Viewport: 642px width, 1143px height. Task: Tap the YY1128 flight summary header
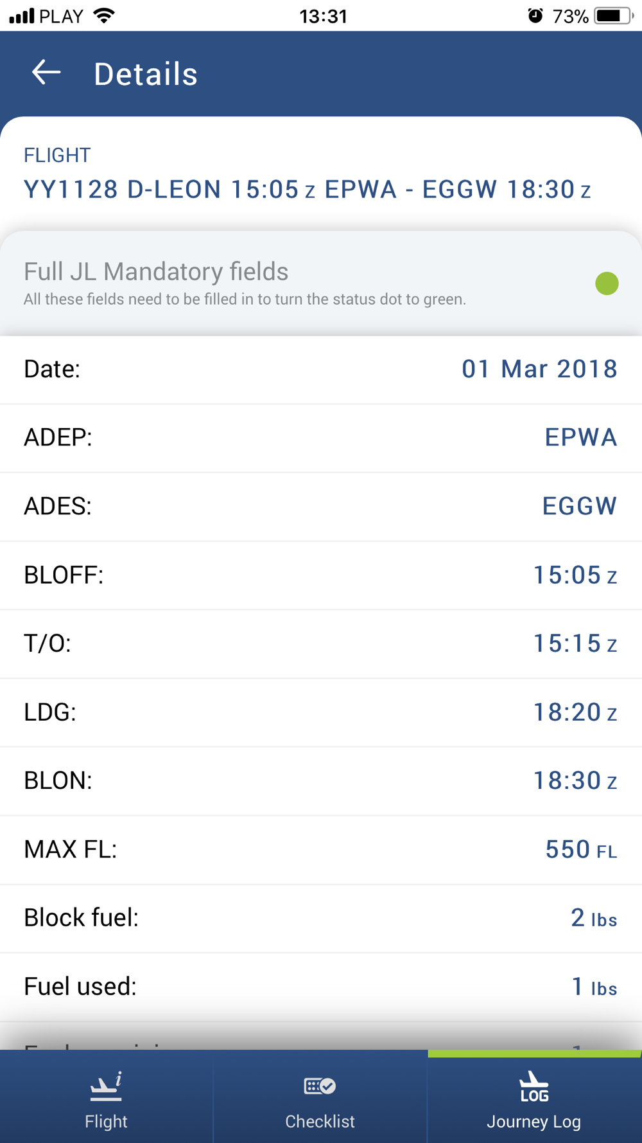point(307,190)
